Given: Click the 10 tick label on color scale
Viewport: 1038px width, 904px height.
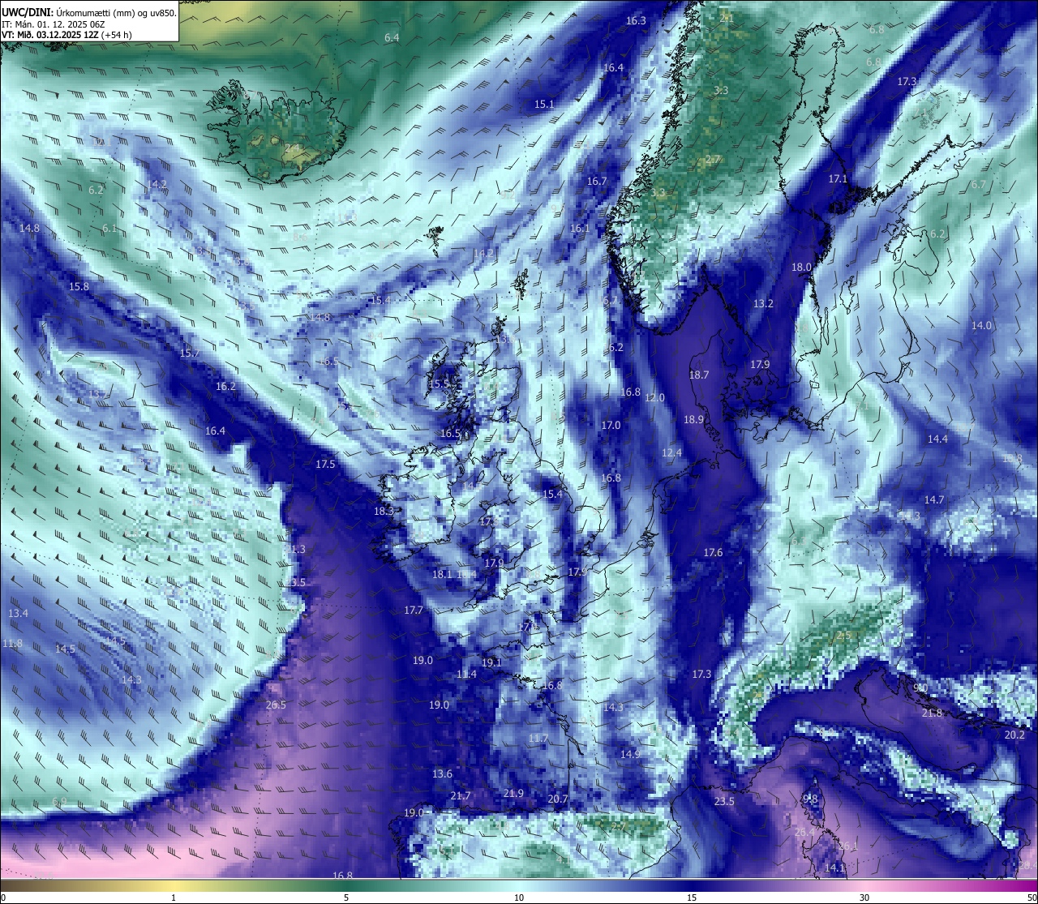Looking at the screenshot, I should click(519, 898).
